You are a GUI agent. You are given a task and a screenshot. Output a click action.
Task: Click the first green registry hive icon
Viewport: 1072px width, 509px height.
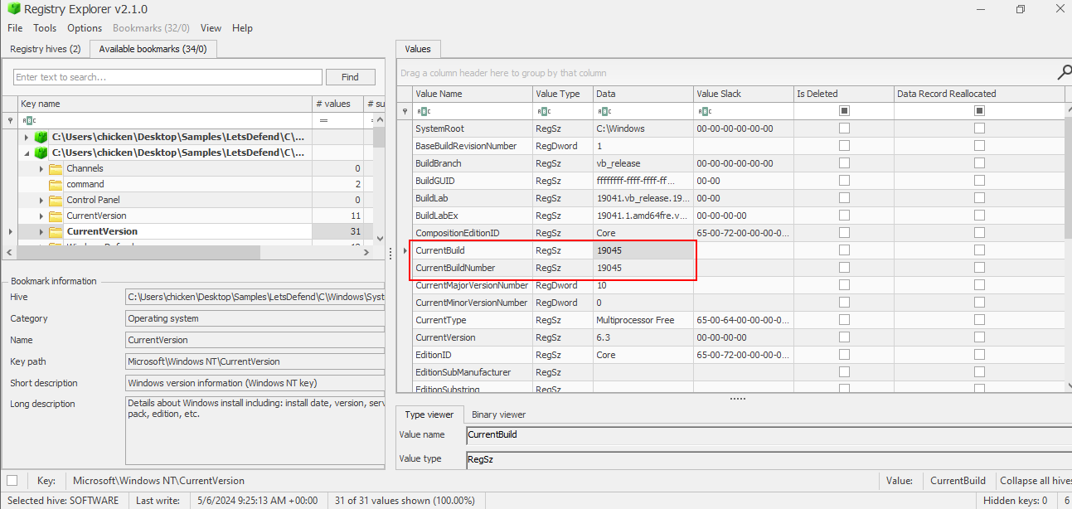click(41, 137)
